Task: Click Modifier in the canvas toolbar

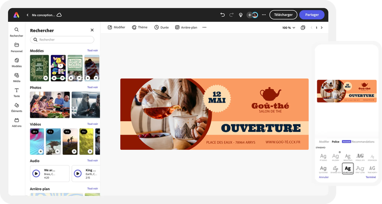Action: click(x=117, y=27)
